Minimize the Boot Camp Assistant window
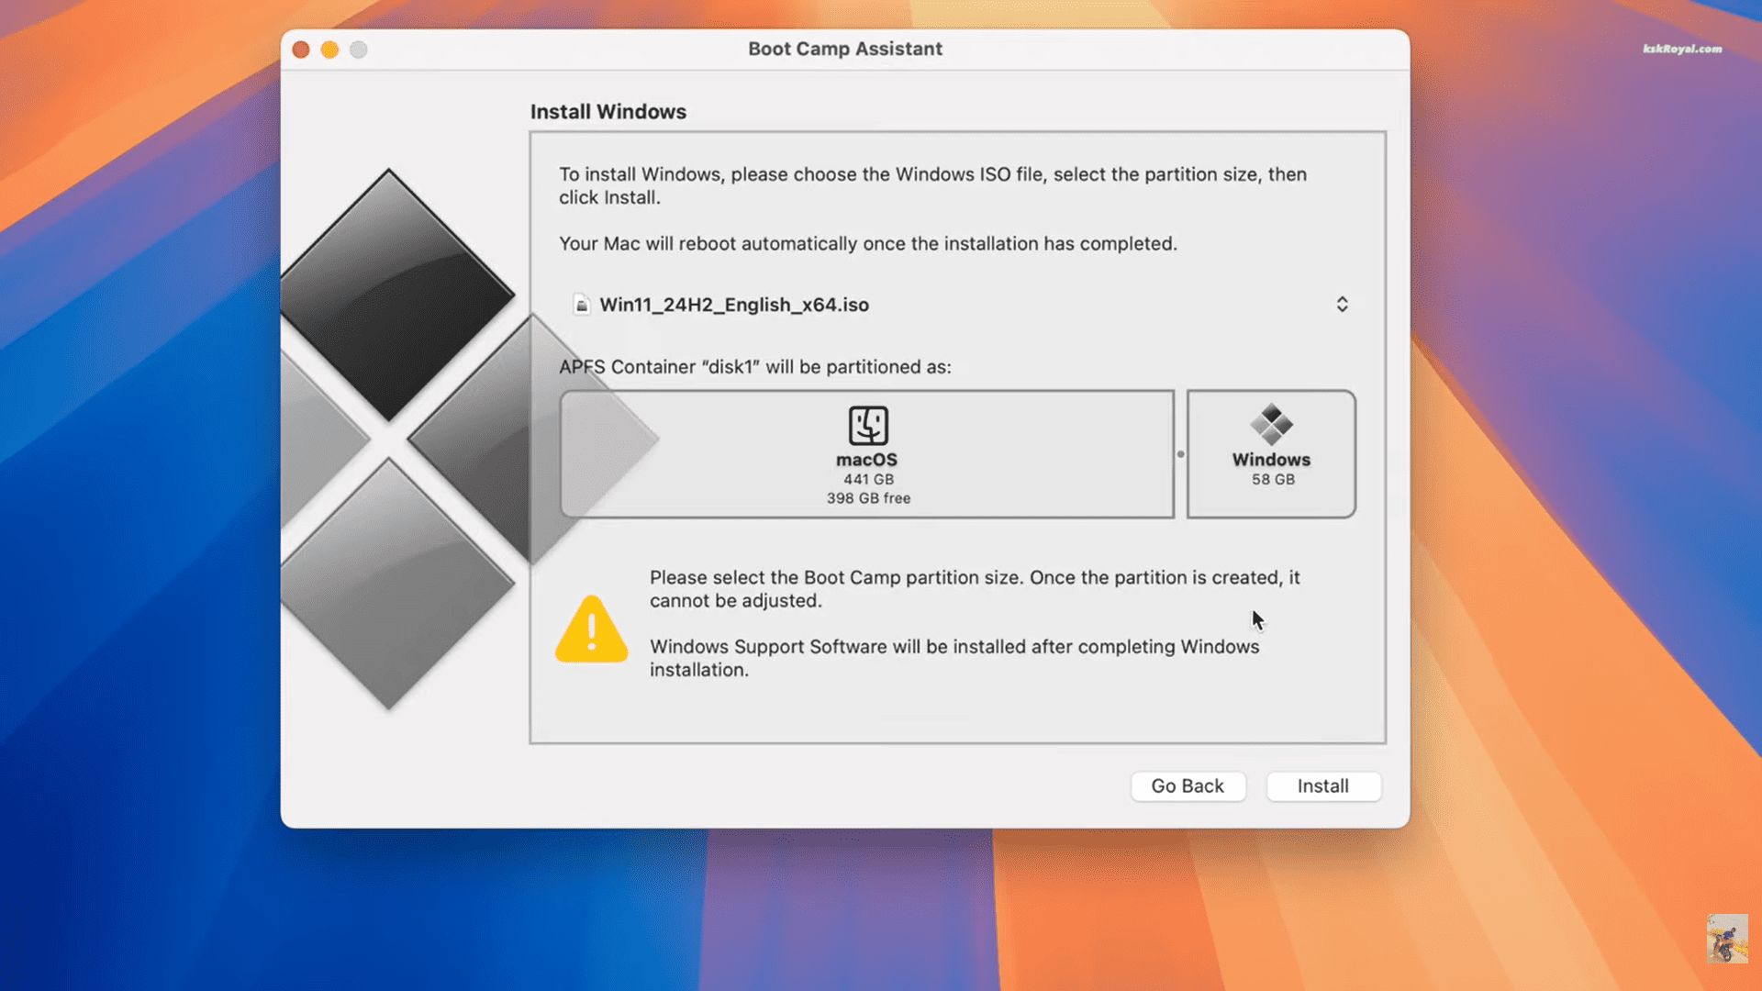The image size is (1762, 991). 329,50
